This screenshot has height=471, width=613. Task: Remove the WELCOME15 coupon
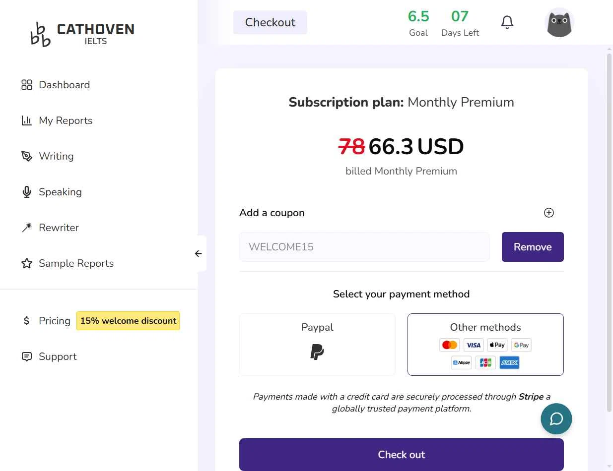(533, 247)
